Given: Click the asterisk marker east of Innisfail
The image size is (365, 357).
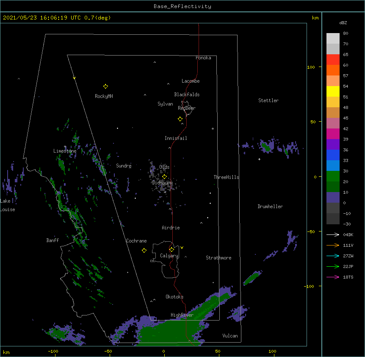Looking at the screenshot, I should tap(213, 128).
